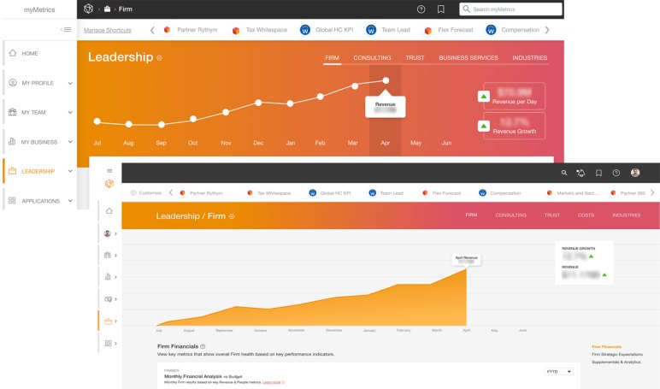Click the building icon beside MY BUSINESS

pyautogui.click(x=12, y=141)
